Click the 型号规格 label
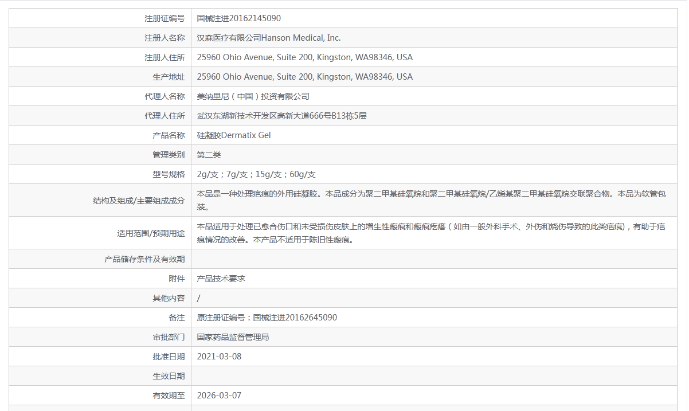The height and width of the screenshot is (411, 689). click(169, 174)
